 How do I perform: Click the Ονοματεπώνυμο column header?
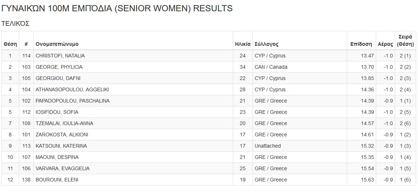coord(57,44)
